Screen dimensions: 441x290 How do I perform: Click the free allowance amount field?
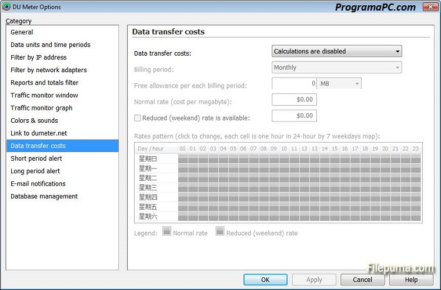point(294,83)
